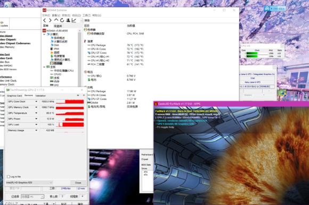Collapse the 主板 motherboard tree node

(44, 67)
